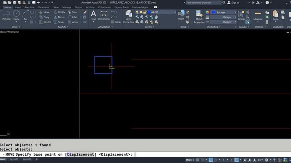
Task: Switch to the Annotate ribbon tab
Action: pos(30,7)
